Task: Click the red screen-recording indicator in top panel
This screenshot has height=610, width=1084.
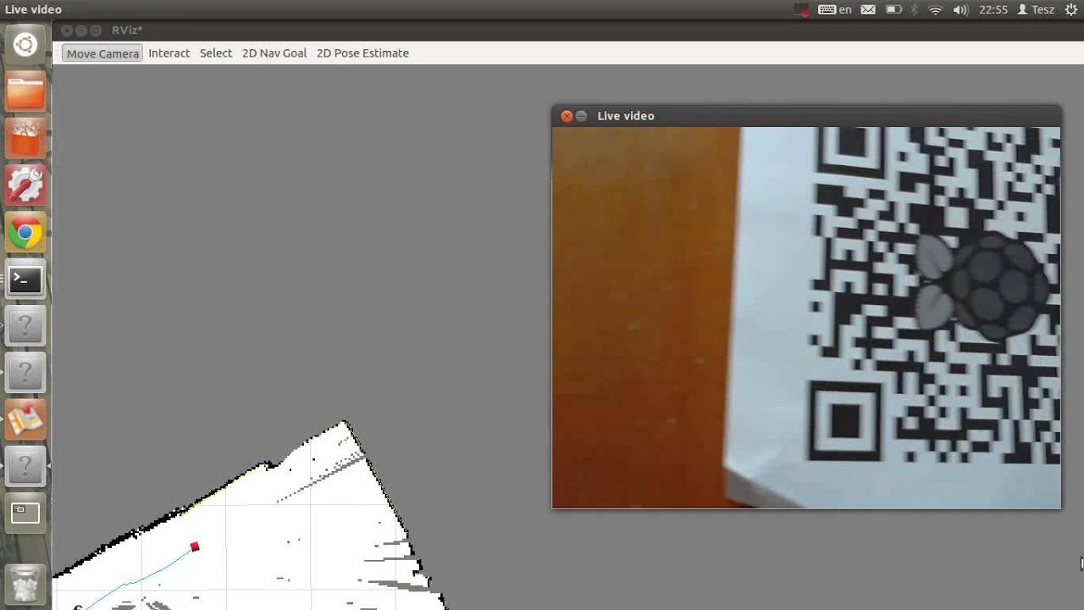Action: 801,10
